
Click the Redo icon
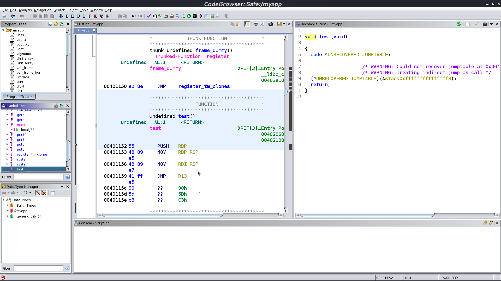pyautogui.click(x=140, y=16)
